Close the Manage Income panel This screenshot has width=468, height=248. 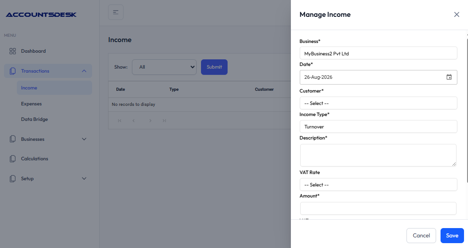[x=456, y=15]
